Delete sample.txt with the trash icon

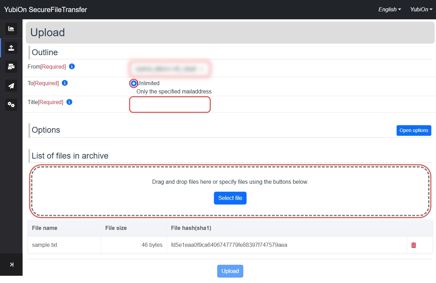click(x=414, y=245)
